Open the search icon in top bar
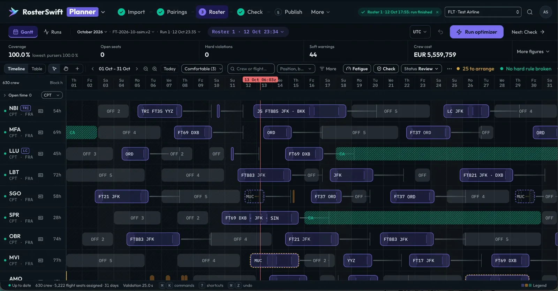The height and width of the screenshot is (291, 558). click(529, 12)
